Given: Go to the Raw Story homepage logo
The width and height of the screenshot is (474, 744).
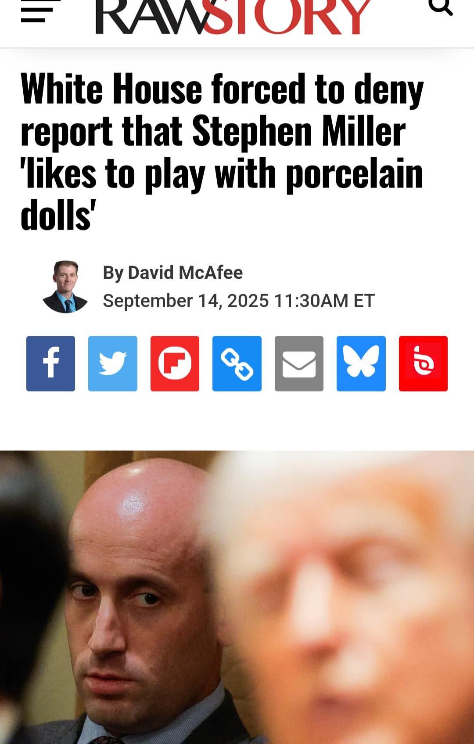Looking at the screenshot, I should [233, 17].
